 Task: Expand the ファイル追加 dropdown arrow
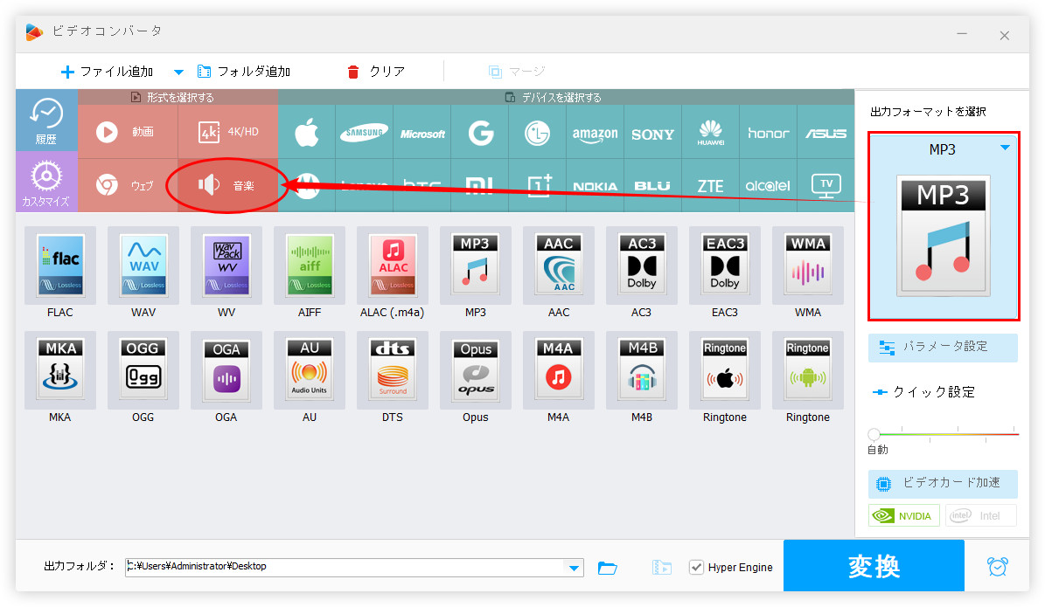pyautogui.click(x=178, y=72)
